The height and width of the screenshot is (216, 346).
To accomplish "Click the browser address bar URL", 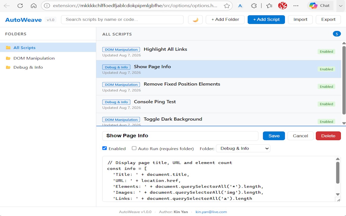I will pyautogui.click(x=135, y=6).
